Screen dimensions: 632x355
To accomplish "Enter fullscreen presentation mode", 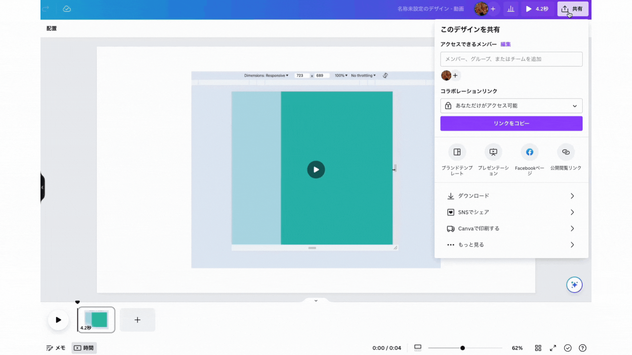I will (553, 348).
